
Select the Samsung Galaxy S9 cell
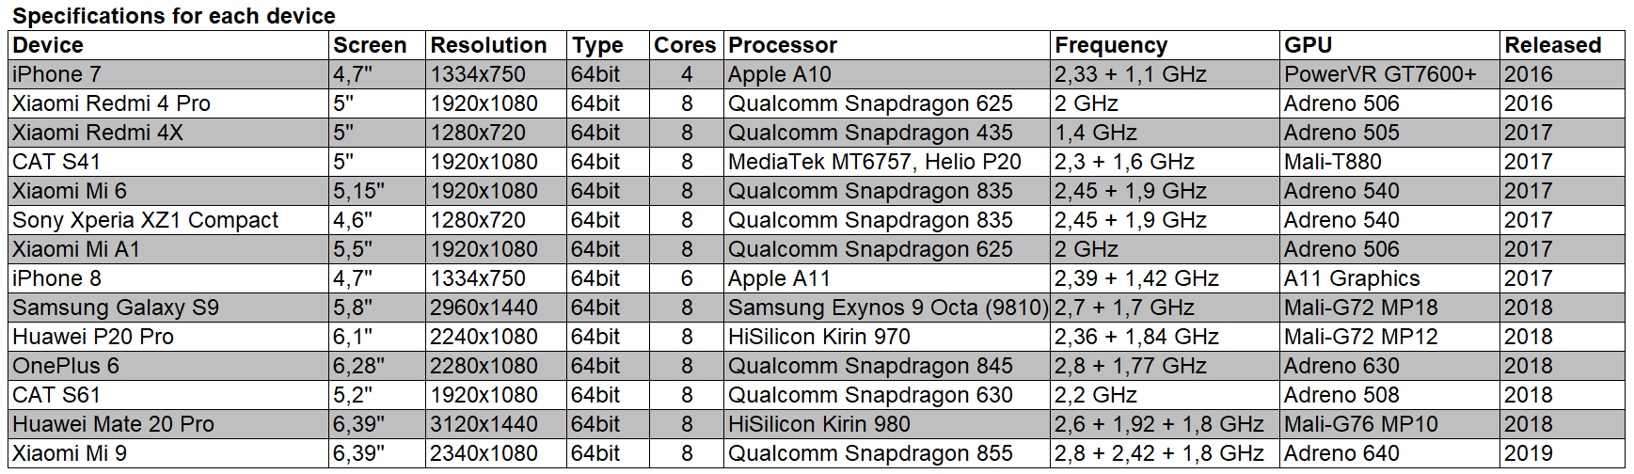point(116,308)
